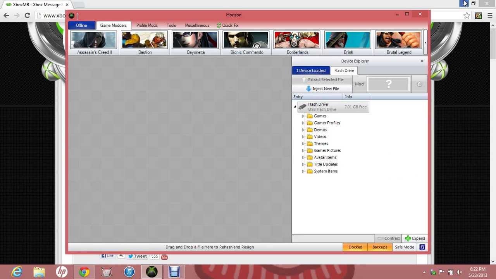
Task: Select the USB Flash Drive entry
Action: pos(333,107)
